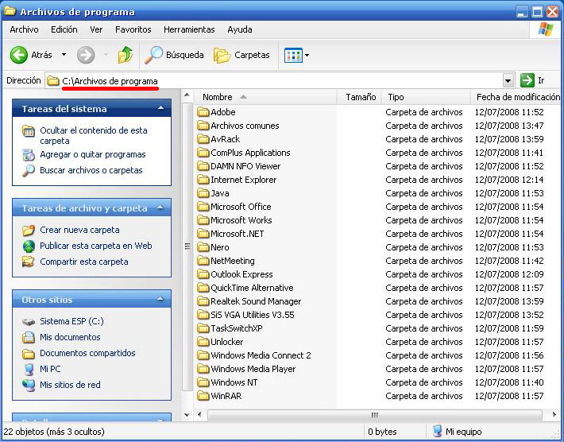Select the DAMN NFO Viewer folder name
The image size is (564, 442).
(245, 166)
